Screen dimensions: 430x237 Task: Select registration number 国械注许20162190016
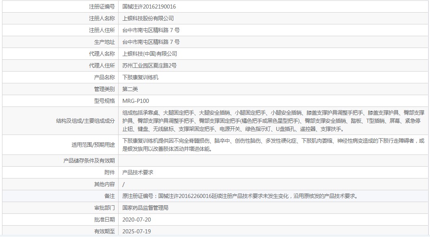(x=149, y=7)
